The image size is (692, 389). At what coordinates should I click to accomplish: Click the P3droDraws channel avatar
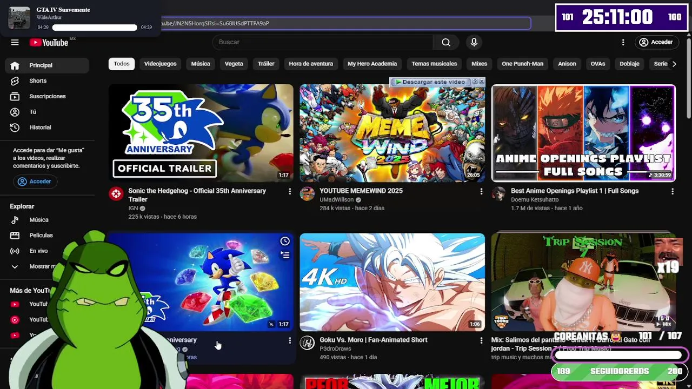click(307, 343)
